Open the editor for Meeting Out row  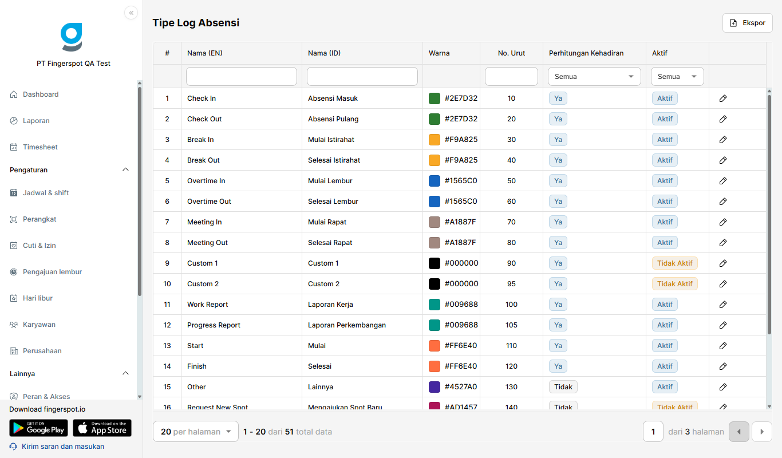(723, 243)
